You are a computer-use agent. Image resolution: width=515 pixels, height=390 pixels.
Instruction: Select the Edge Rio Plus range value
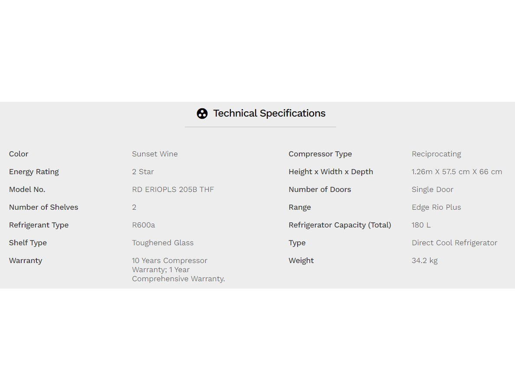[436, 207]
